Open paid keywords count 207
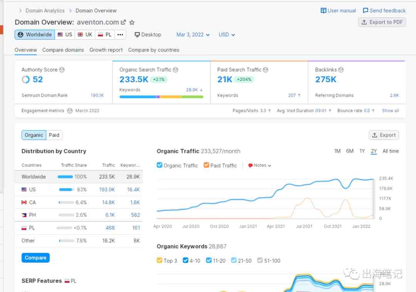This screenshot has width=416, height=292. point(292,95)
